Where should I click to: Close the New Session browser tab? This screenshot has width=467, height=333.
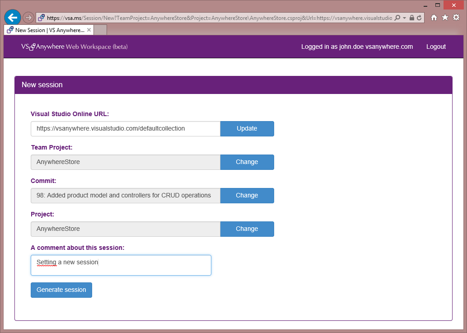point(89,30)
